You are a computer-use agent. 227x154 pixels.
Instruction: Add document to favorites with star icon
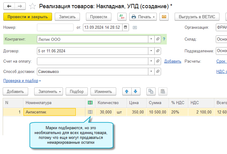click(x=32, y=6)
